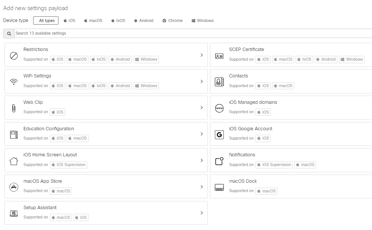Click the search magnifier button
This screenshot has width=372, height=230.
point(9,33)
